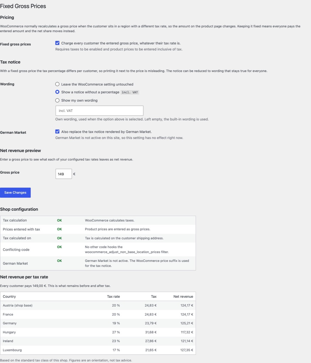Click Luxembourg's 17 % tax rate cell
Viewport: 311px width, 363px height.
(x=116, y=350)
